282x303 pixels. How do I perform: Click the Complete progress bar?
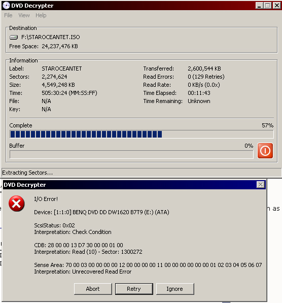click(x=142, y=134)
